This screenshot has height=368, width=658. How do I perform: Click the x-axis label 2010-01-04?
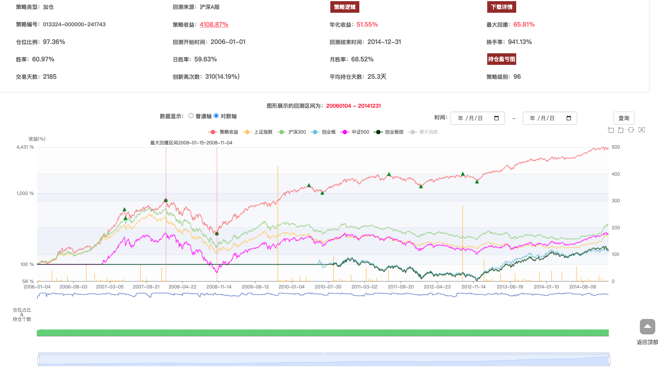pyautogui.click(x=291, y=287)
